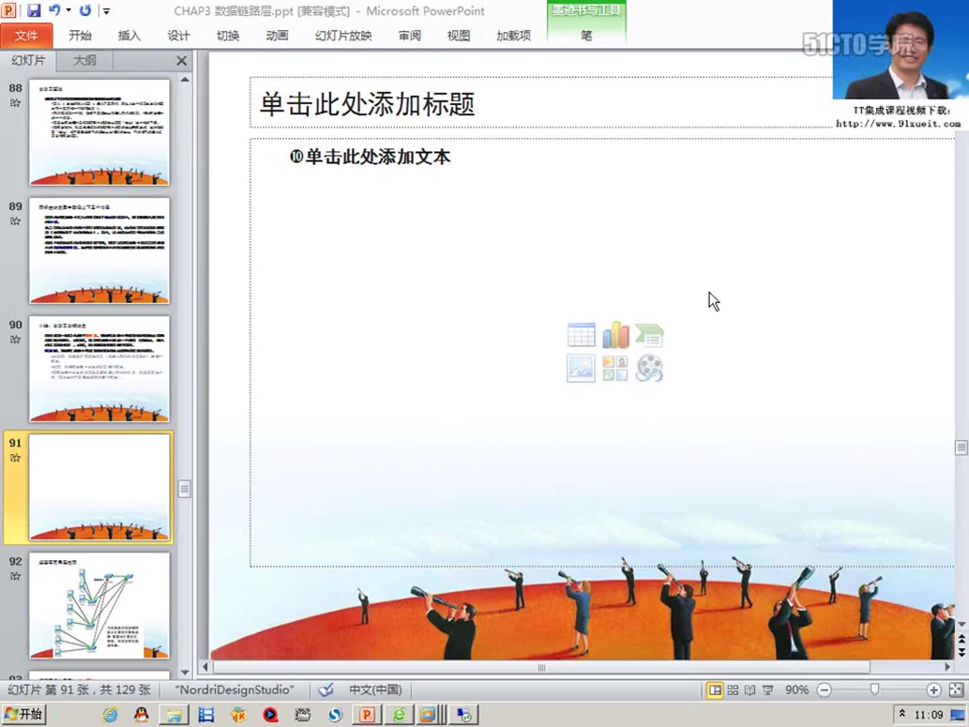The height and width of the screenshot is (727, 969).
Task: Click vertical scrollbar handle of slide editor
Action: pos(962,448)
